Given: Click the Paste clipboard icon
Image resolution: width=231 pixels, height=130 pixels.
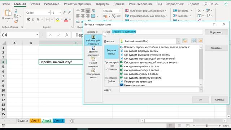Looking at the screenshot, I should pos(8,13).
